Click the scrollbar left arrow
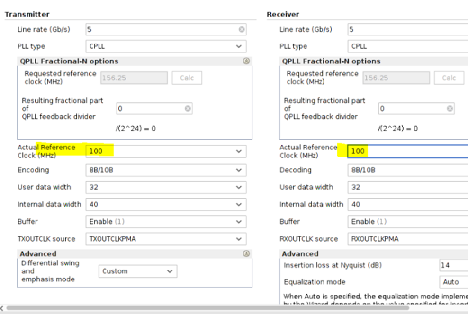 pyautogui.click(x=2, y=308)
